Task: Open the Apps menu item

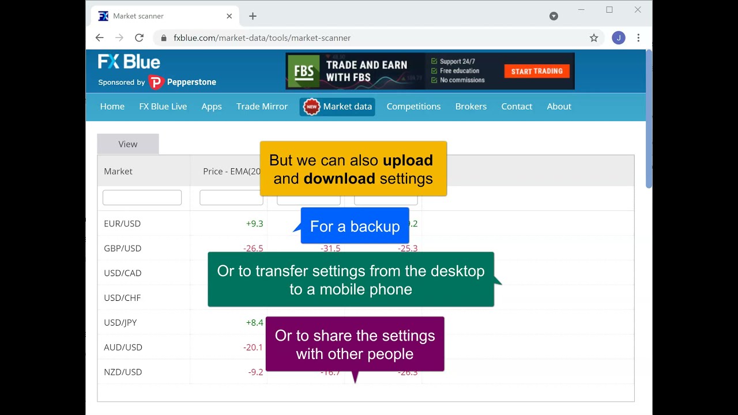Action: click(x=212, y=107)
